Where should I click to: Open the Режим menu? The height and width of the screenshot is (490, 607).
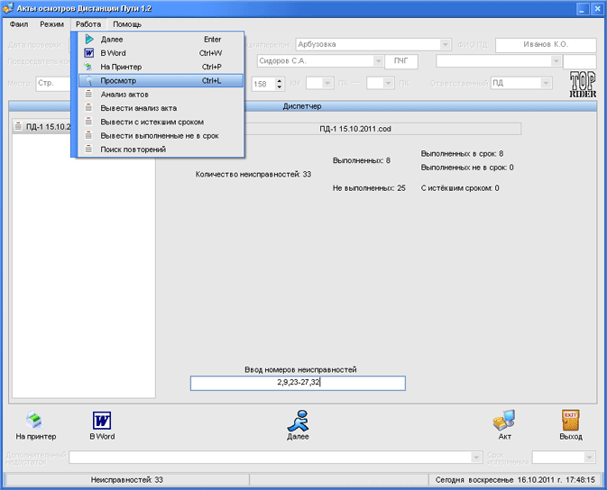51,24
